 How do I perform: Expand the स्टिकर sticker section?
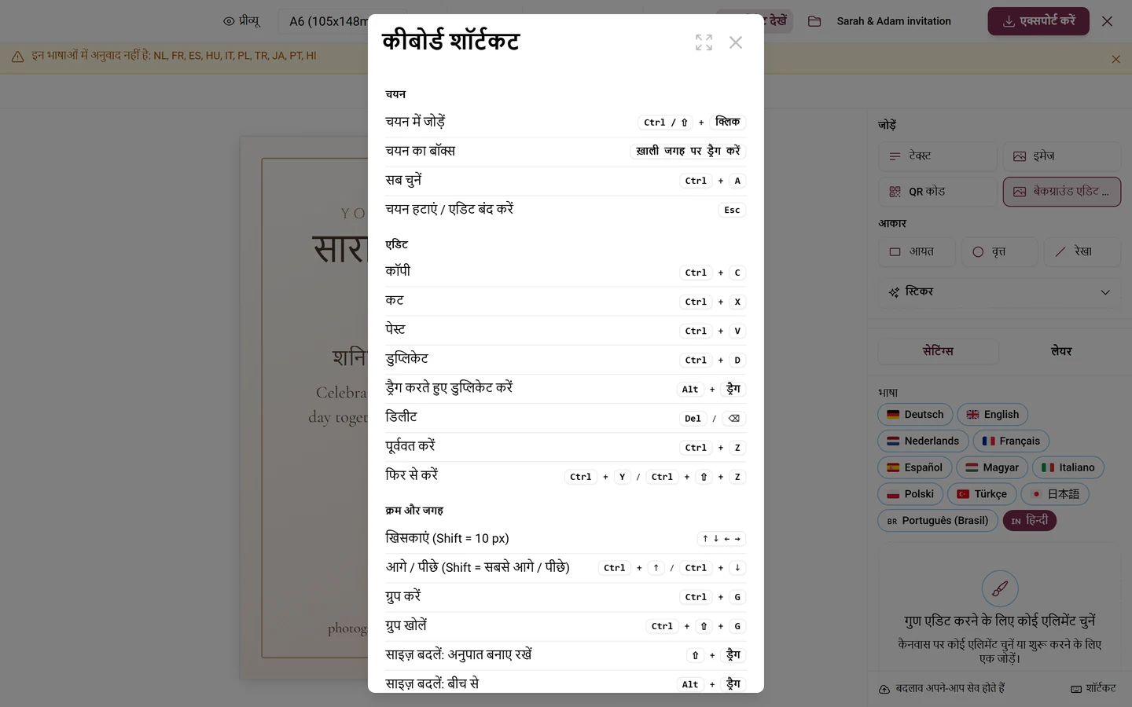[999, 292]
